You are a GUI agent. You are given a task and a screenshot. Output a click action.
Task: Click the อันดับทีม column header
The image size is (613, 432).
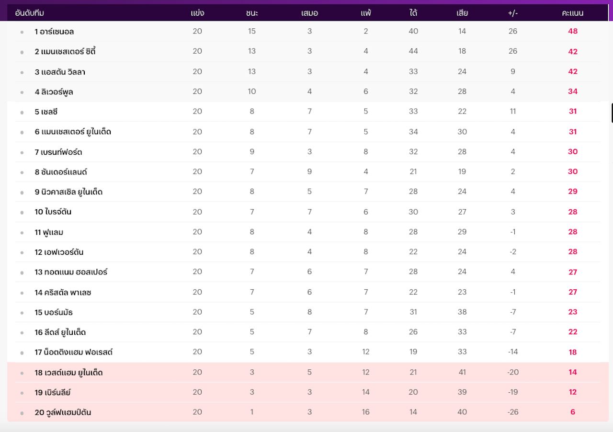click(30, 13)
